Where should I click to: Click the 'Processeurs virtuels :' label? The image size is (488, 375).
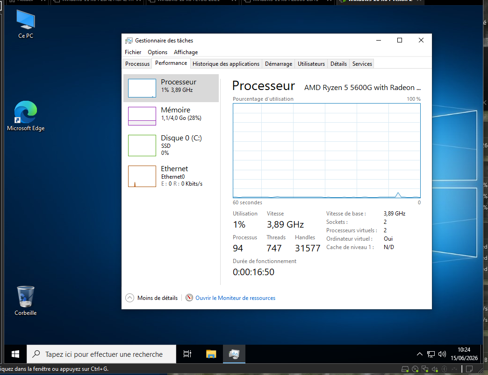click(x=352, y=230)
